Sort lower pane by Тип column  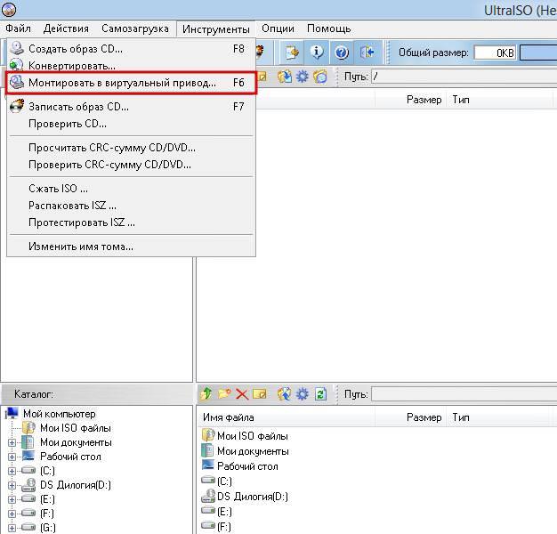[499, 417]
